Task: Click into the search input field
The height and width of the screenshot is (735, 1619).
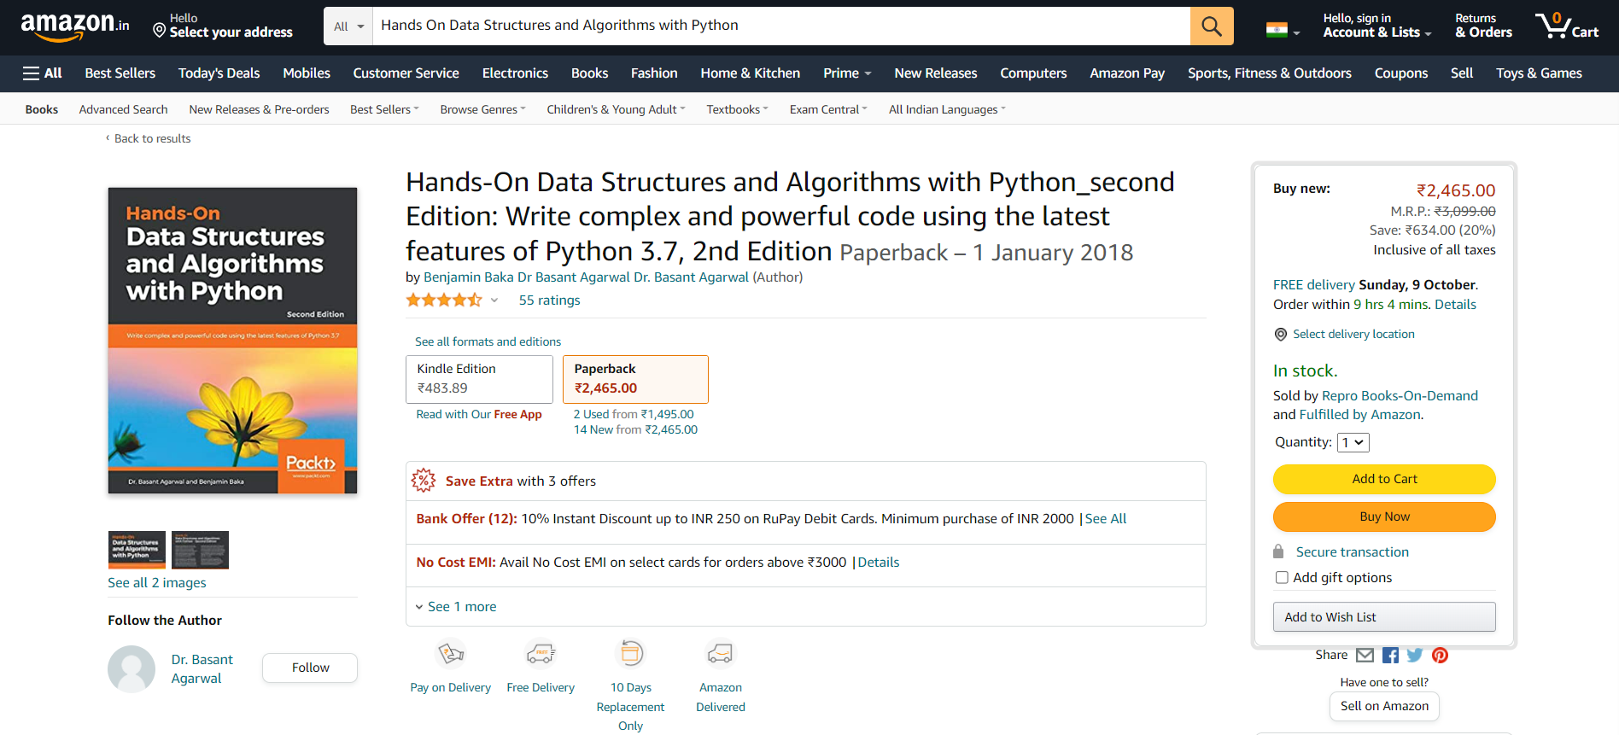Action: (x=781, y=26)
